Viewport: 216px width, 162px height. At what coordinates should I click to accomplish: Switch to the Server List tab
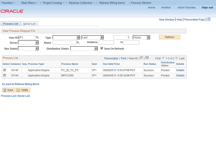(x=29, y=24)
